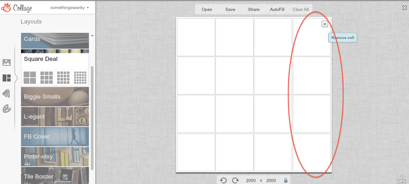This screenshot has height=184, width=409.
Task: Toggle the aspect ratio lock
Action: click(286, 180)
